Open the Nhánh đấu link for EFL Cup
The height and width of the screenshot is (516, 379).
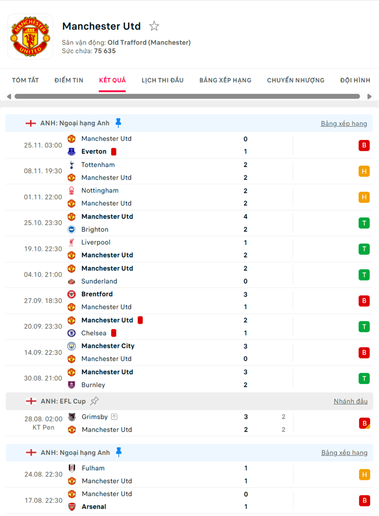pos(350,401)
